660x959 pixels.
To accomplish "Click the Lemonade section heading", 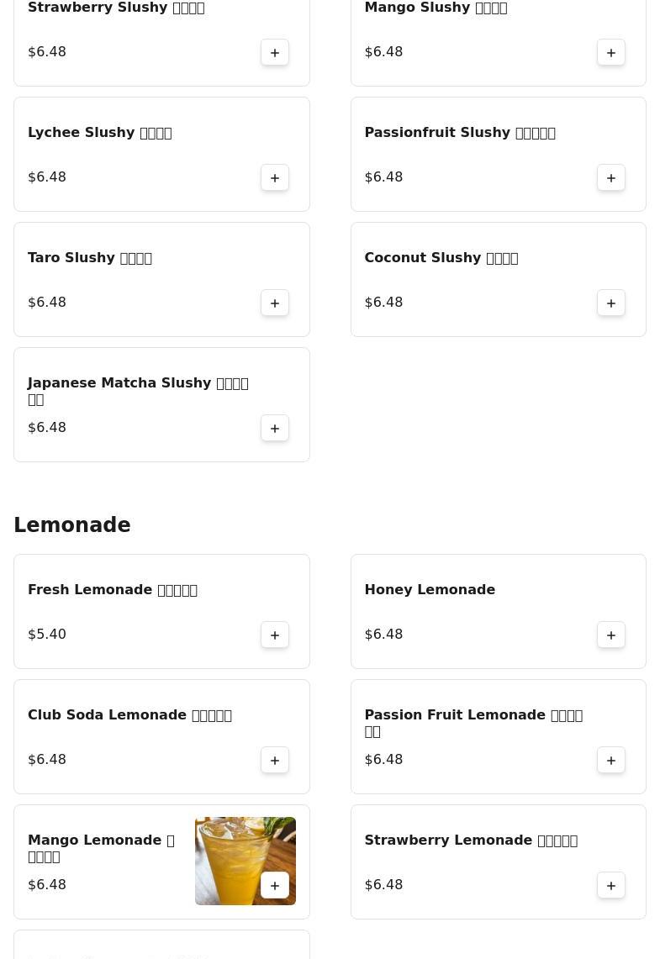I will [72, 525].
